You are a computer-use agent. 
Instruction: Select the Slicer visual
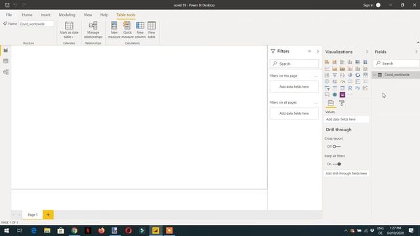click(327, 88)
